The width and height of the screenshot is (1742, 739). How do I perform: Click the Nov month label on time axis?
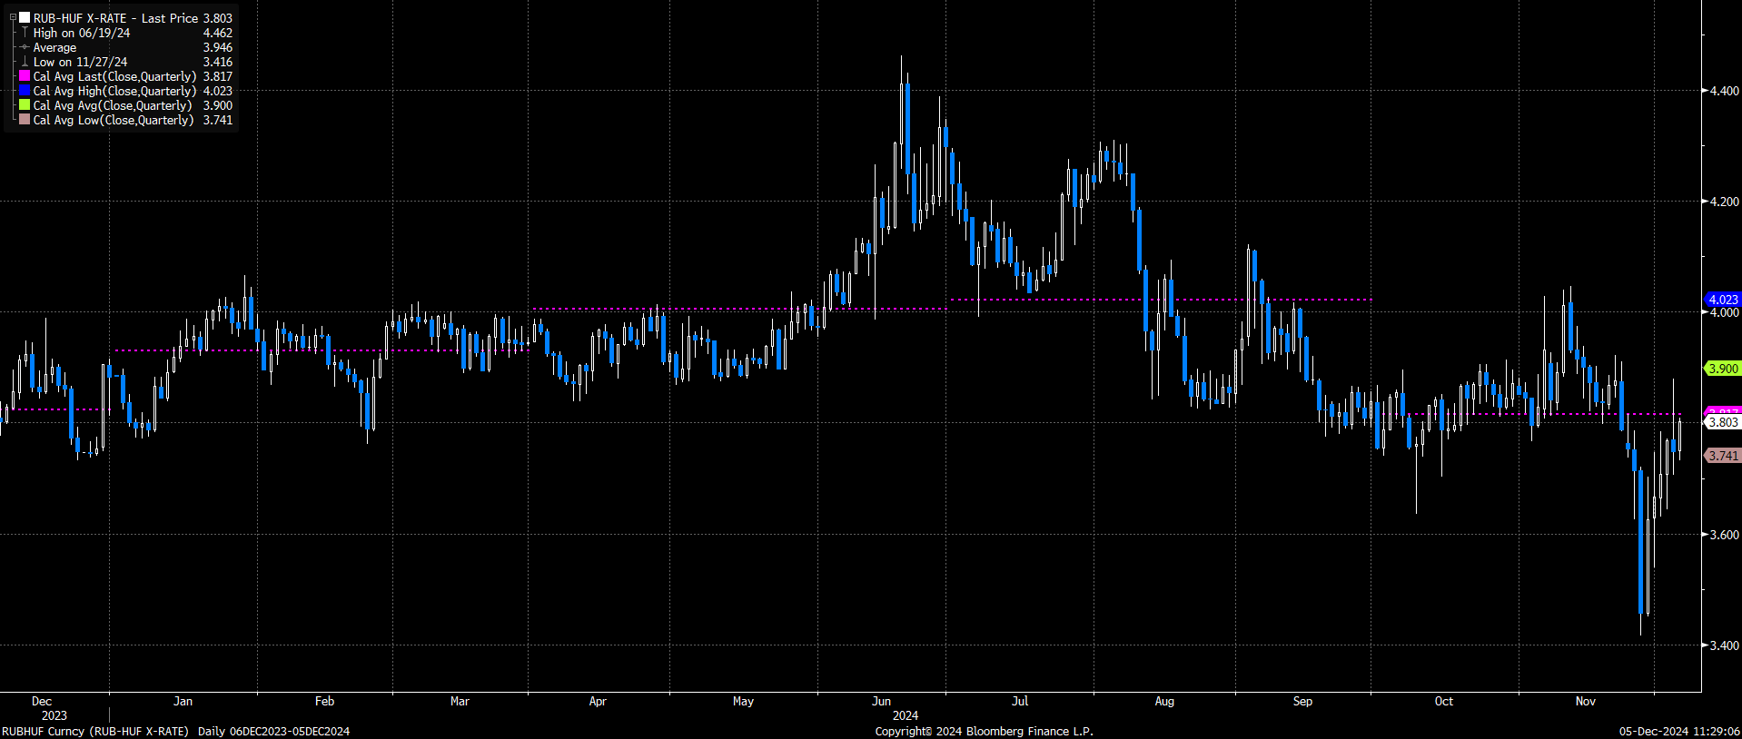coord(1585,701)
